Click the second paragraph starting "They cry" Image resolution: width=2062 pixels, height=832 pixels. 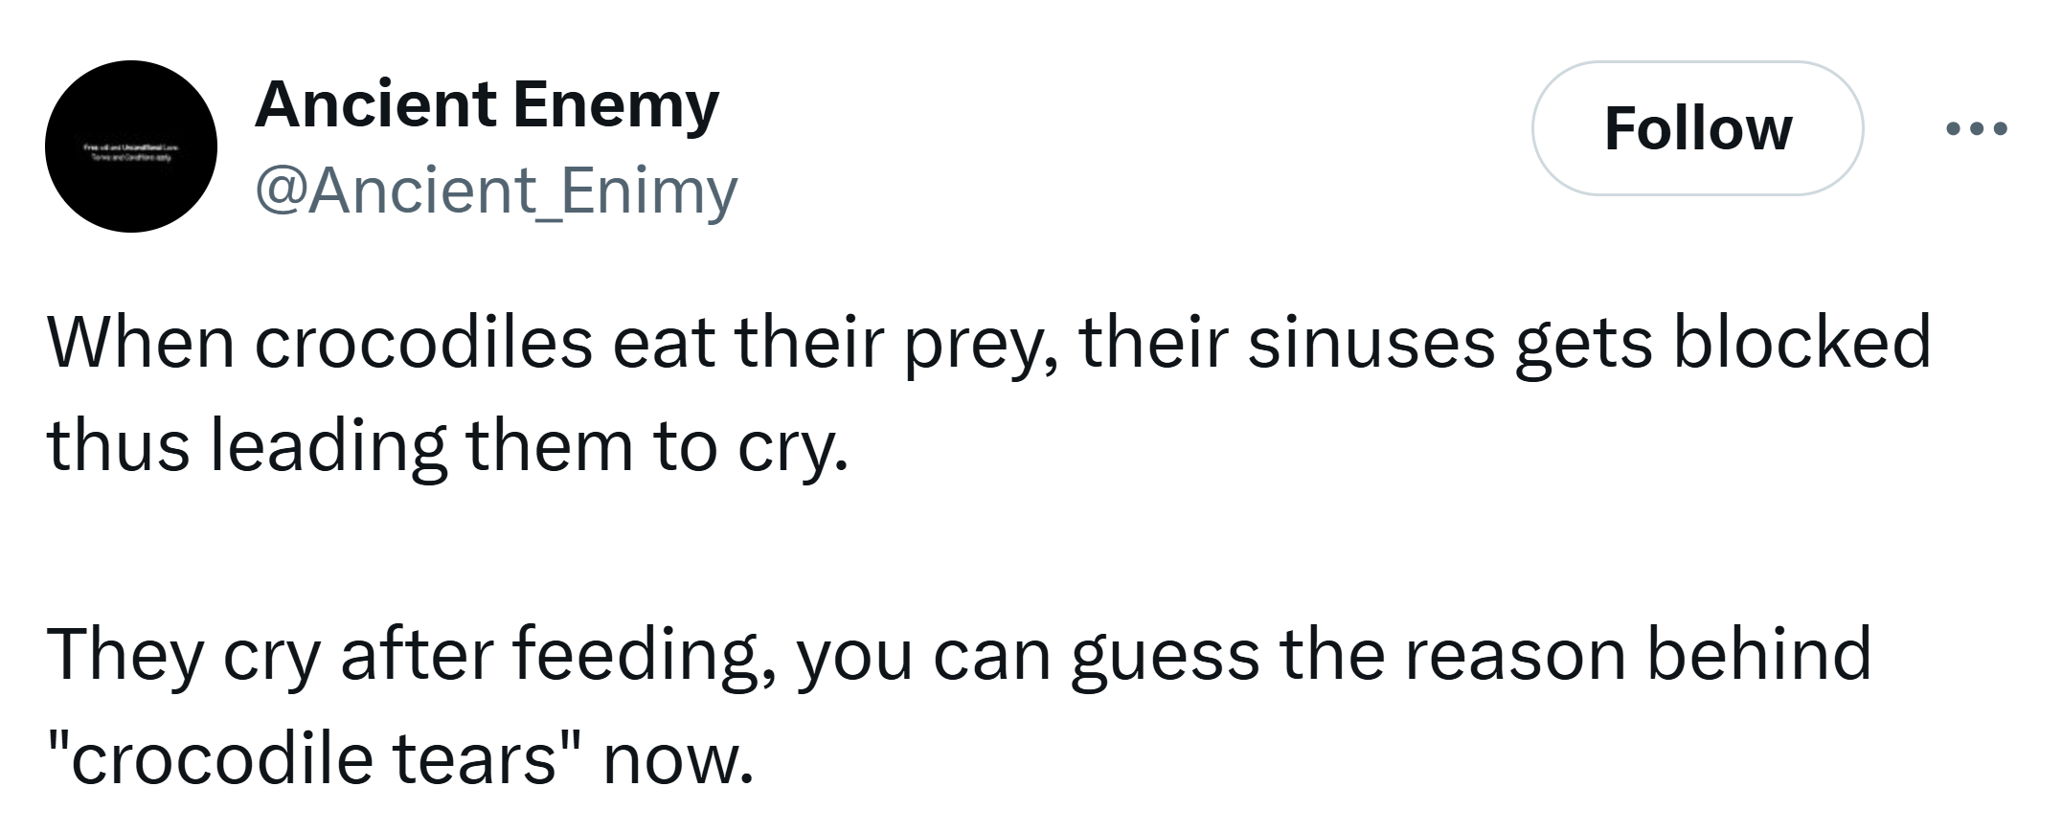[958, 706]
